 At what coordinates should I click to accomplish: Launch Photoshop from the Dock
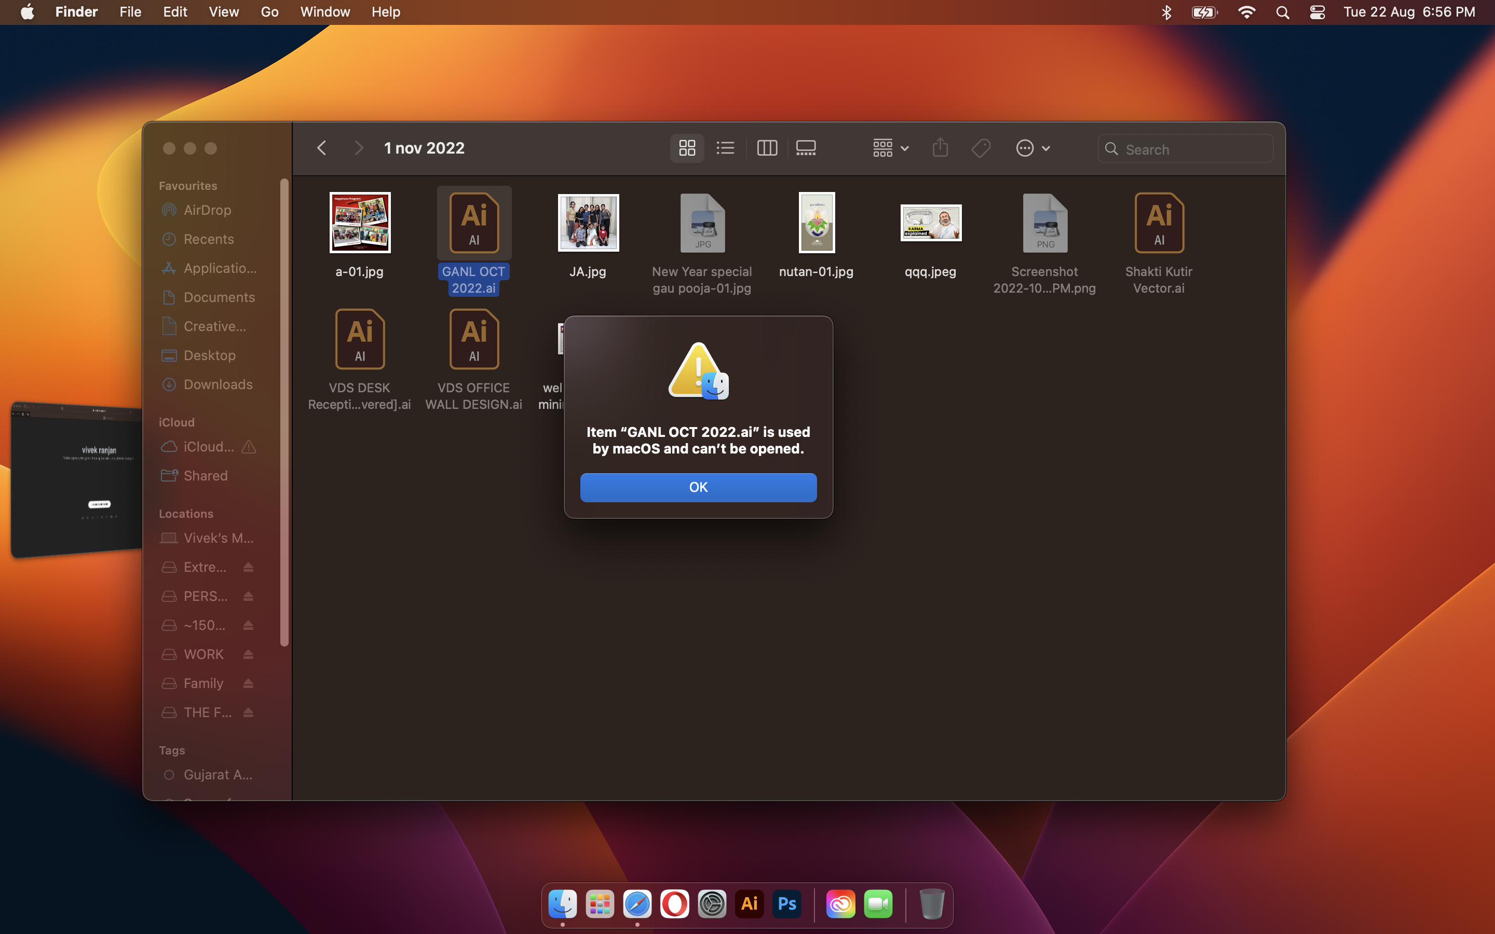tap(786, 904)
